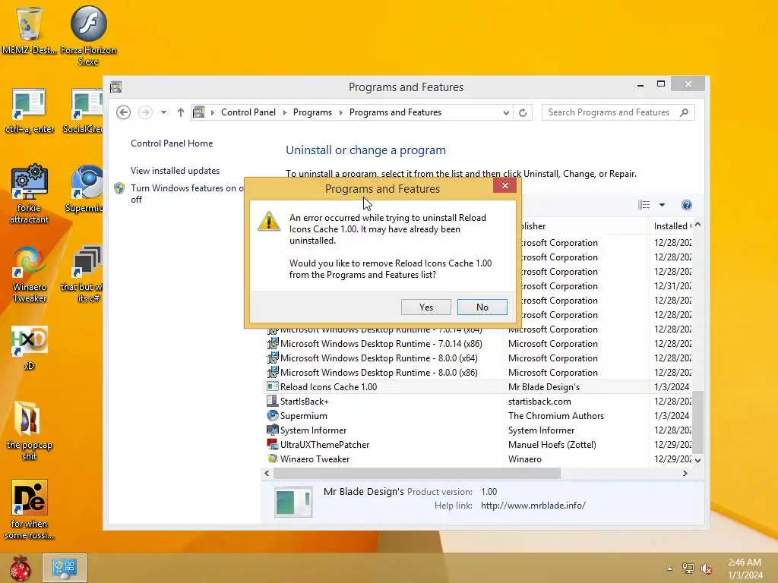Click the System Informer program icon
Viewport: 778px width, 583px height.
[273, 430]
